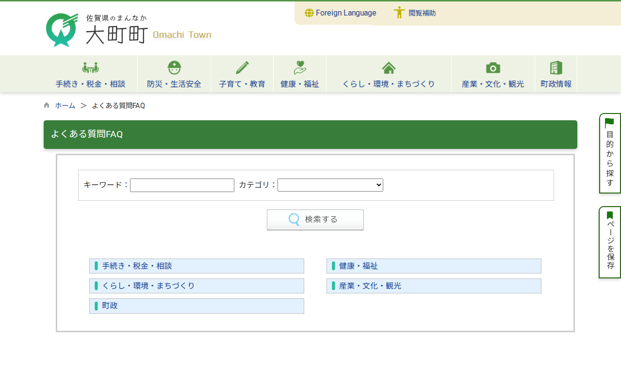This screenshot has height=388, width=621.
Task: Click the キーワード text input field
Action: tap(182, 185)
